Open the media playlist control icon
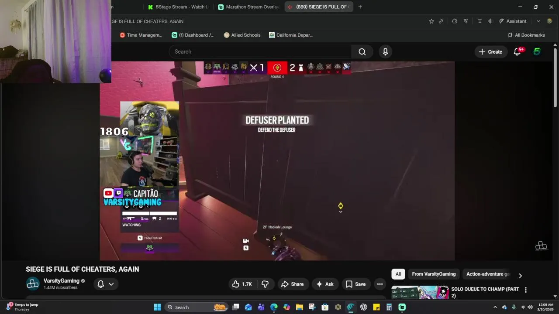The width and height of the screenshot is (559, 314). pyautogui.click(x=466, y=21)
